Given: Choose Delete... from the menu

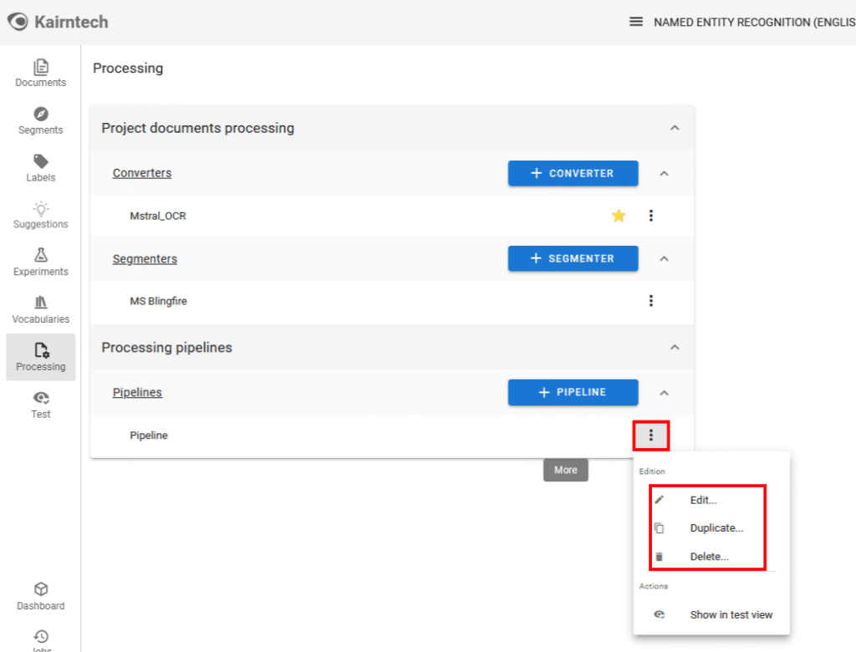Looking at the screenshot, I should 709,557.
